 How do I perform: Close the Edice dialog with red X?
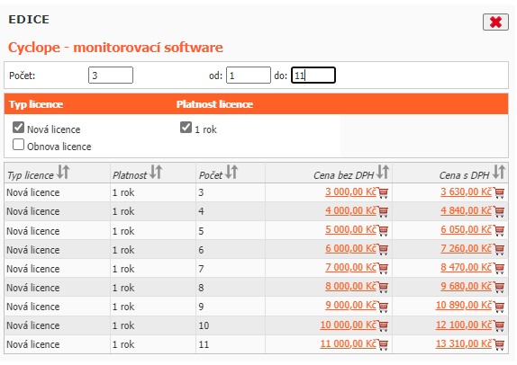tap(495, 22)
